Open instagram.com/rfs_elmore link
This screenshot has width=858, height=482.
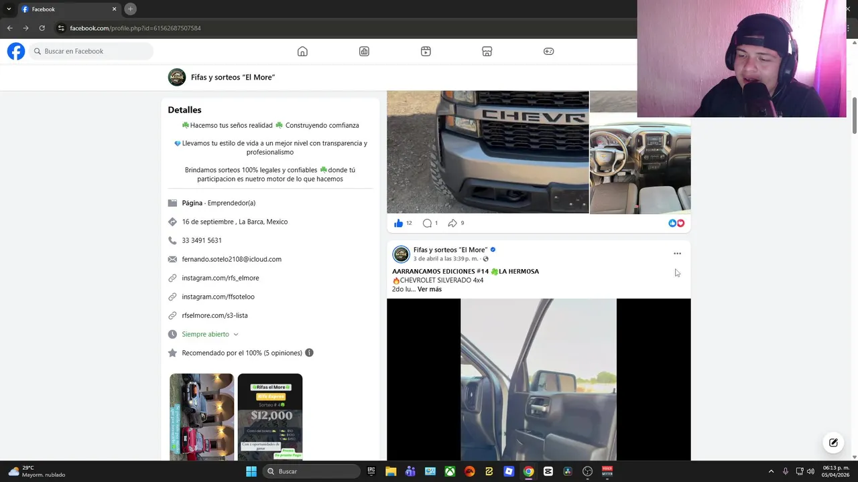(x=220, y=278)
